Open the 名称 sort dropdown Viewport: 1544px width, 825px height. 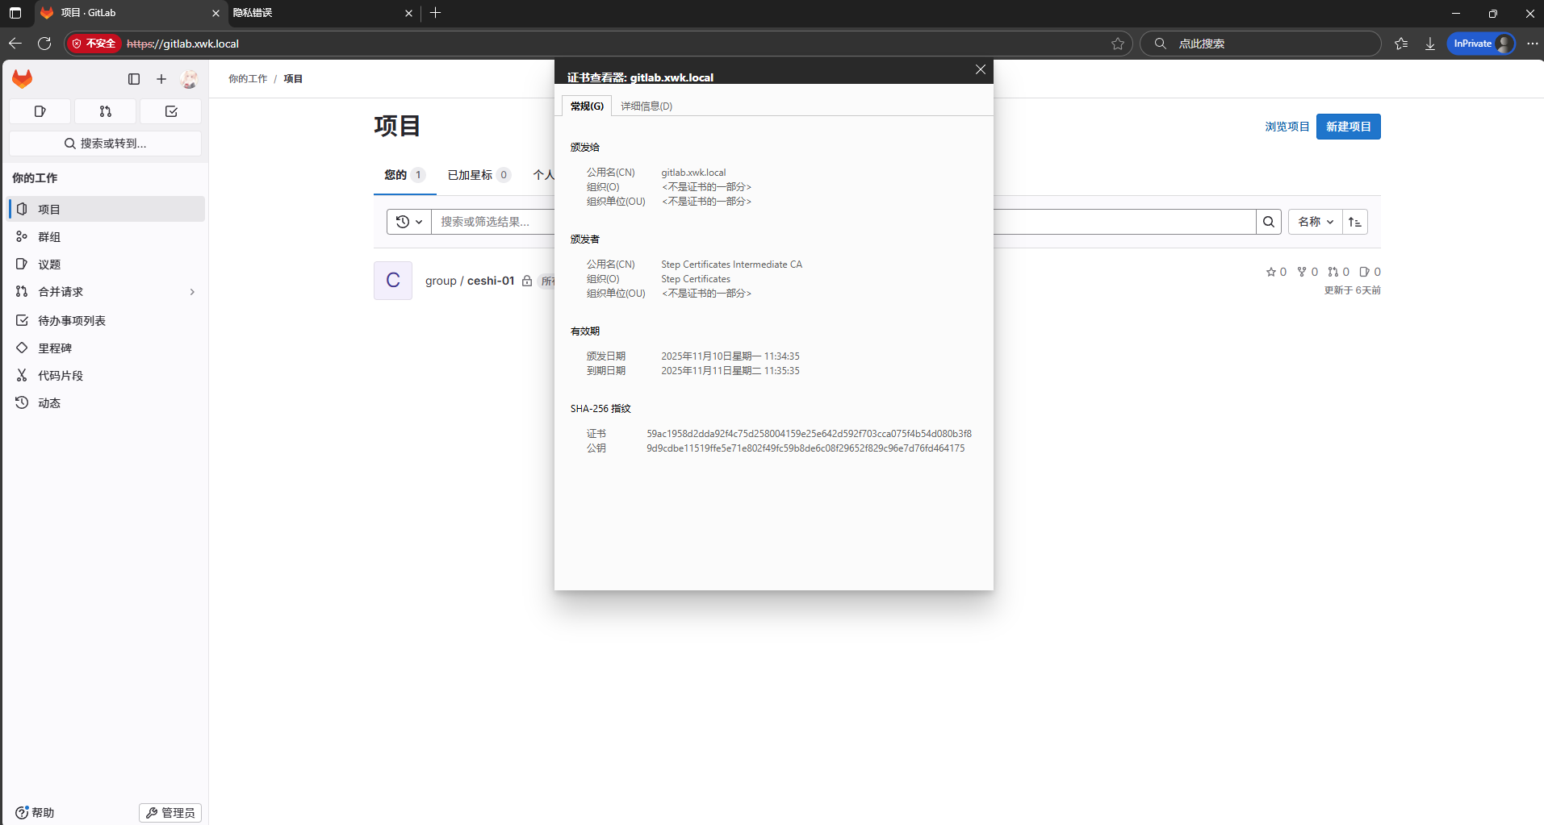coord(1314,221)
